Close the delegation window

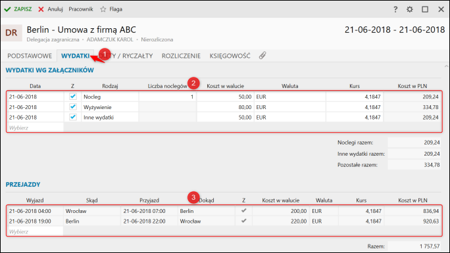(441, 9)
